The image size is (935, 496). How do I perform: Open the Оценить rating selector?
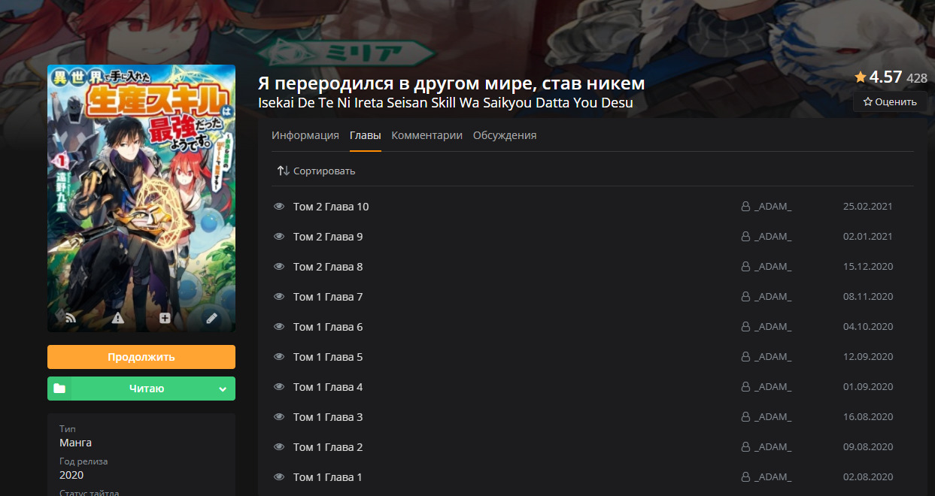point(890,101)
